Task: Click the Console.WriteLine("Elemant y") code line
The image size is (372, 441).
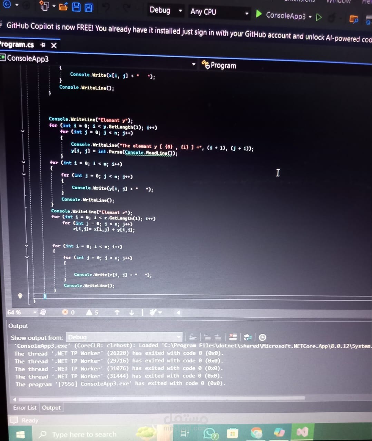Action: (x=91, y=120)
